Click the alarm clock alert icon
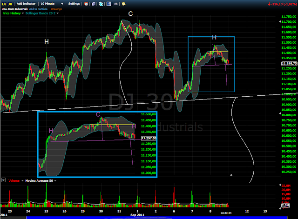 [86, 4]
